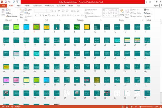Open Align Text dropdown
The image size is (162, 108).
coord(89,13)
